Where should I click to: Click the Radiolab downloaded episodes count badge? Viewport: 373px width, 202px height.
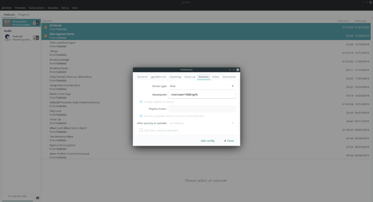pyautogui.click(x=36, y=37)
